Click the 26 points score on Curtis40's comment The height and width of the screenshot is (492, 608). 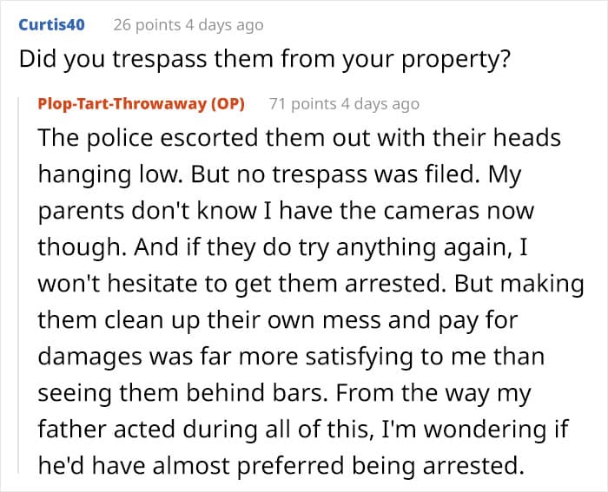click(x=148, y=25)
